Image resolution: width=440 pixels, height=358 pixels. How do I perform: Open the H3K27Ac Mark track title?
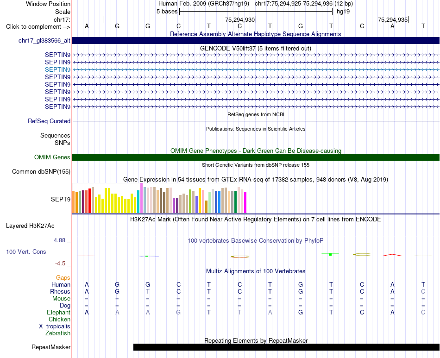coord(255,219)
